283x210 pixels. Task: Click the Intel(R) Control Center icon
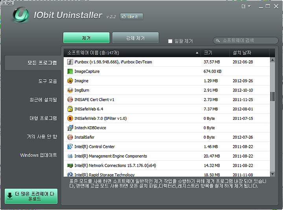point(70,147)
